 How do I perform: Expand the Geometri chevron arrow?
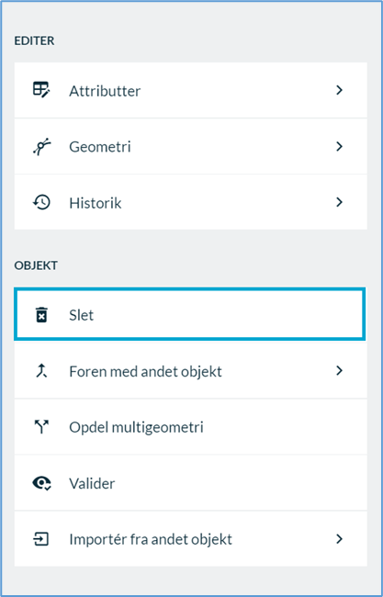pos(340,146)
